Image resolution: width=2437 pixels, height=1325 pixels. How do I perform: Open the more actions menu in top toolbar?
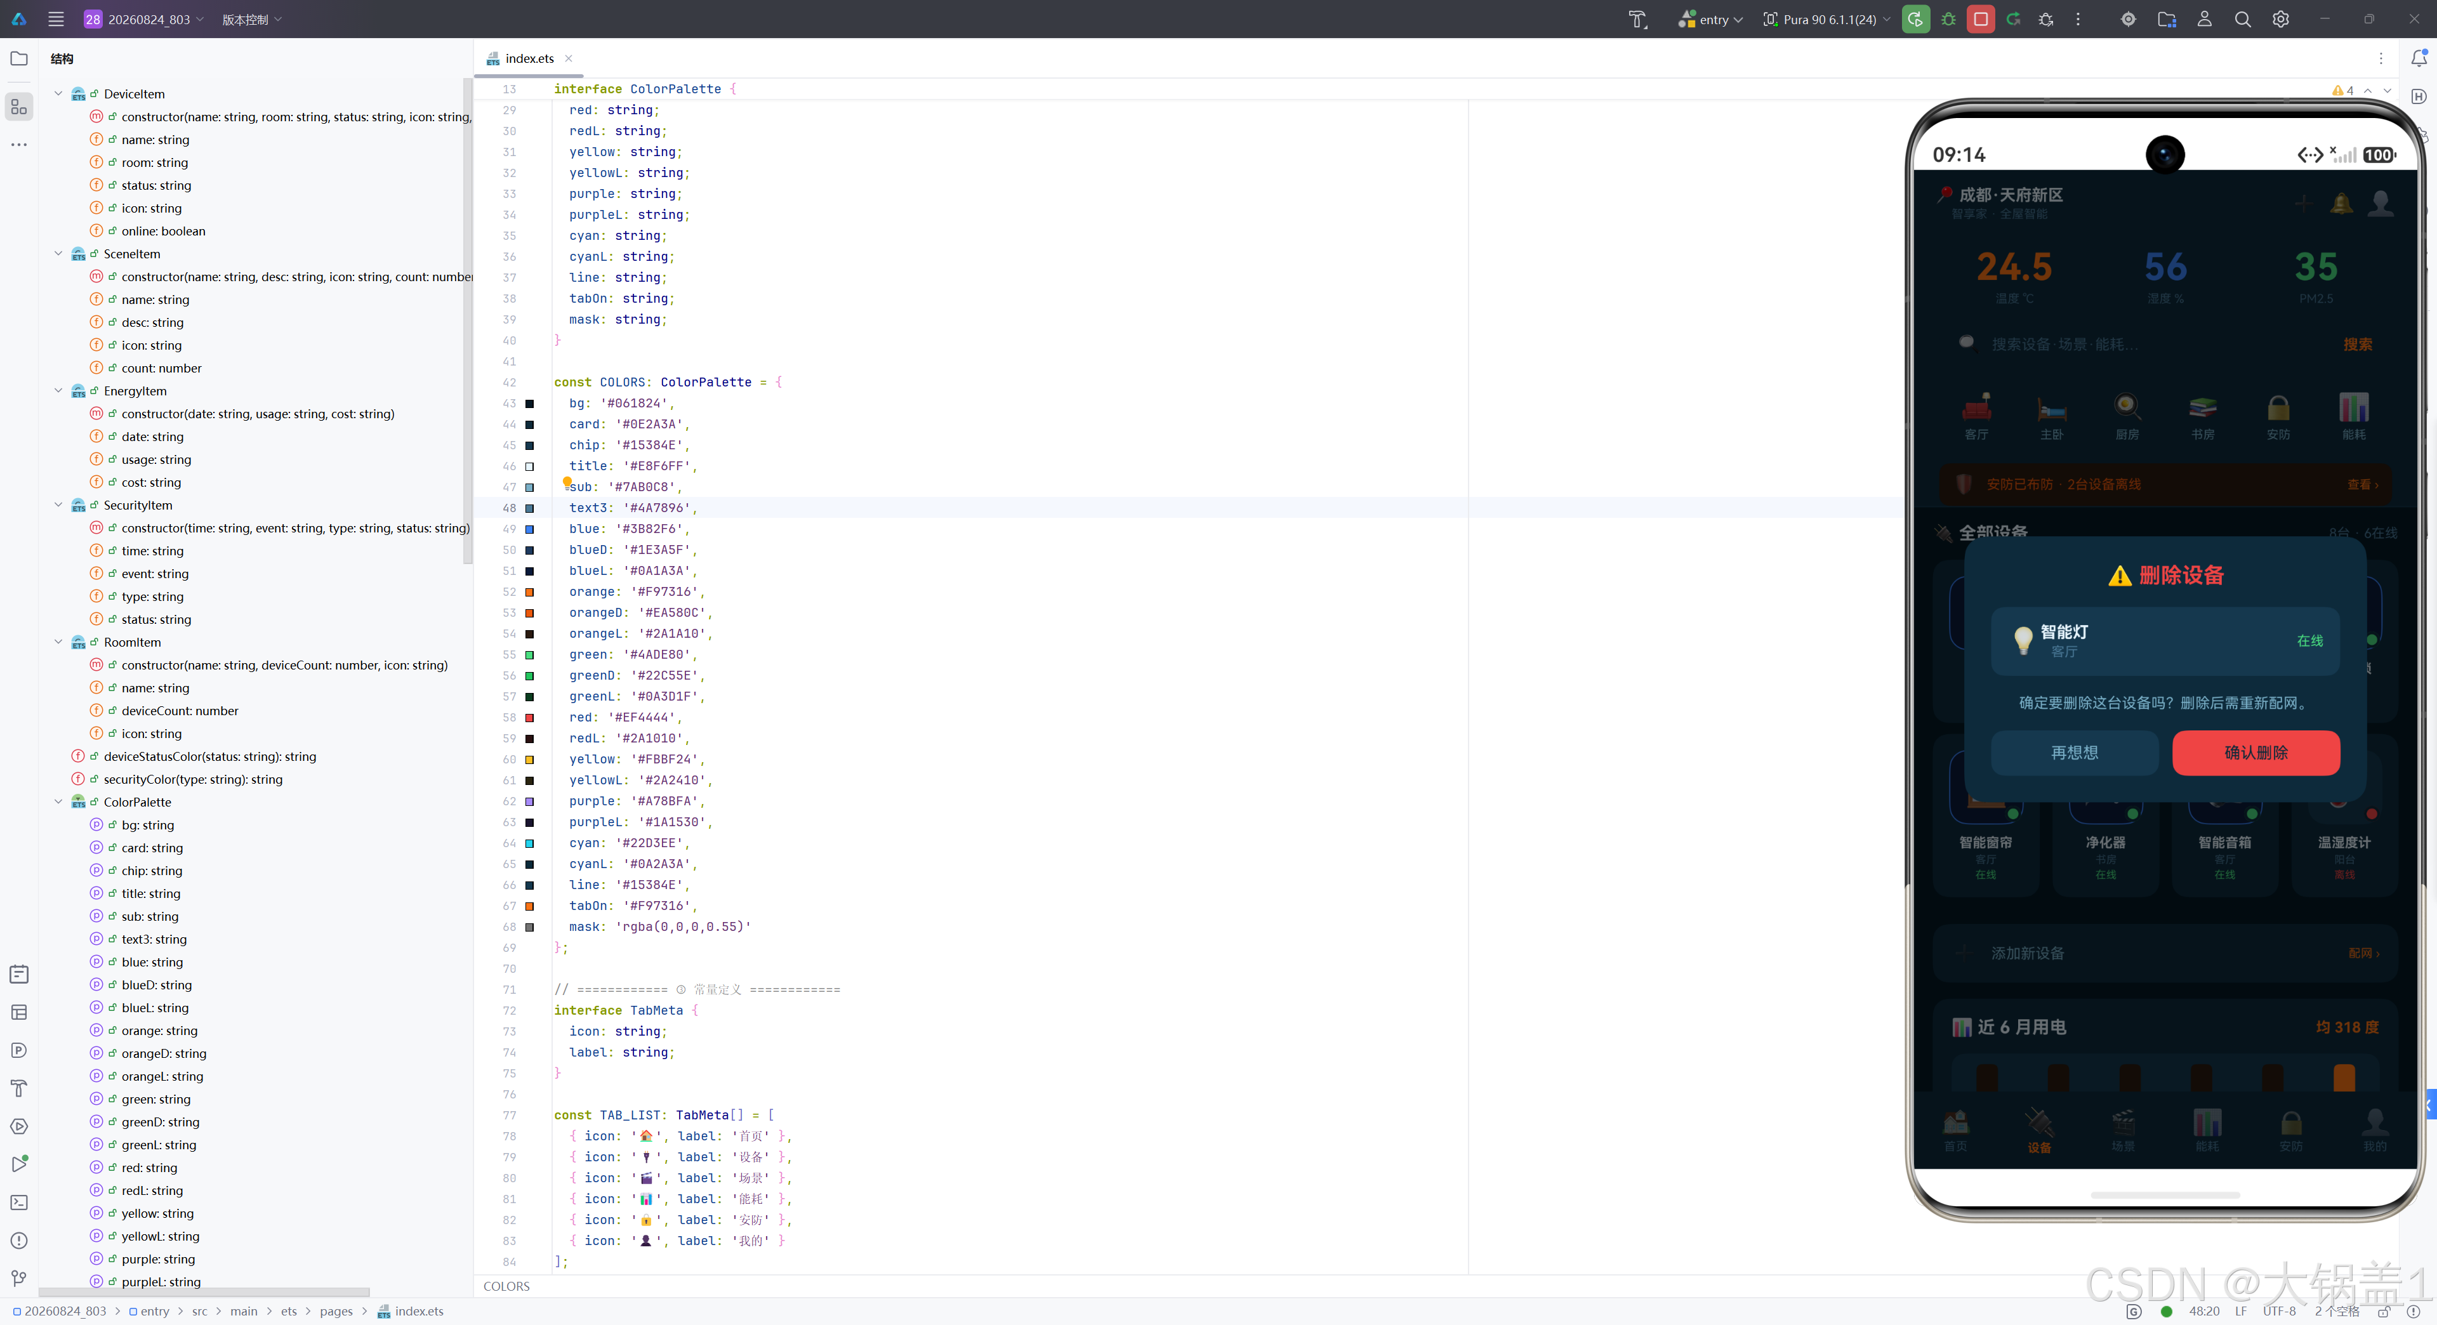point(2078,19)
